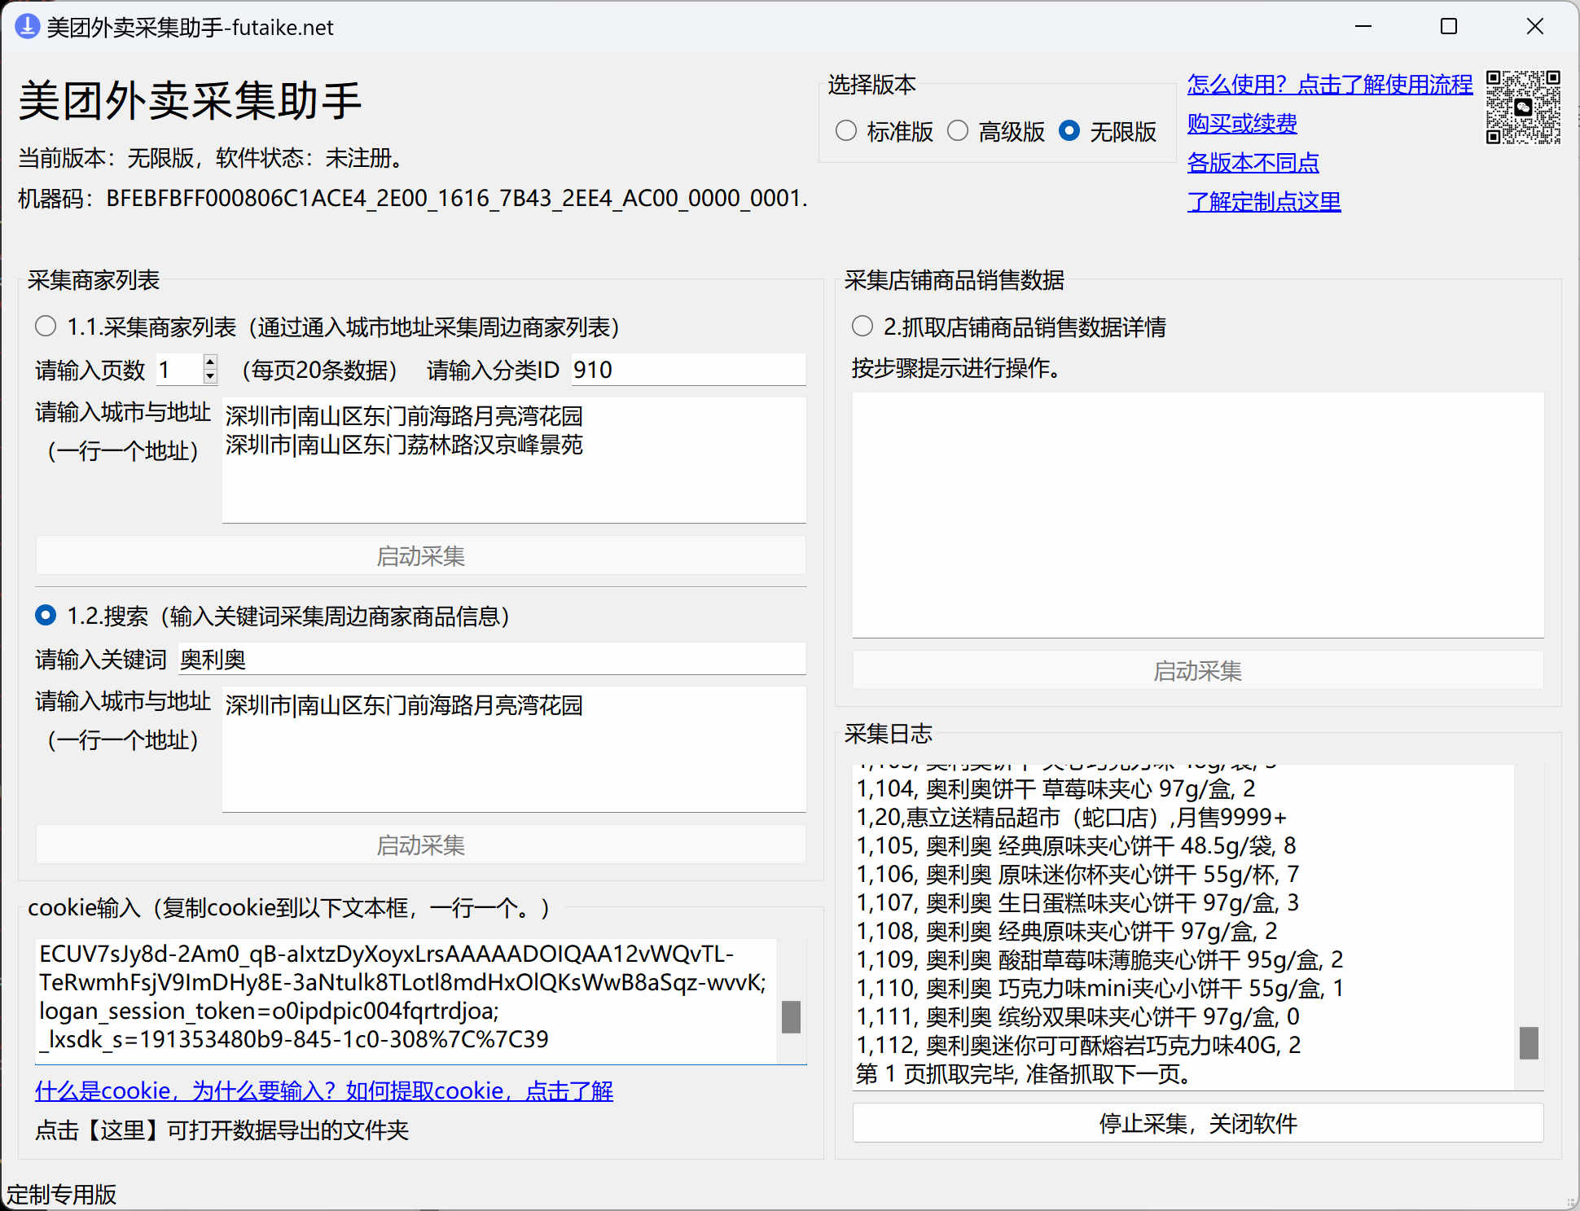Screen dimensions: 1580x1211
Task: Click 启动采集 under merchant list section
Action: pos(420,556)
